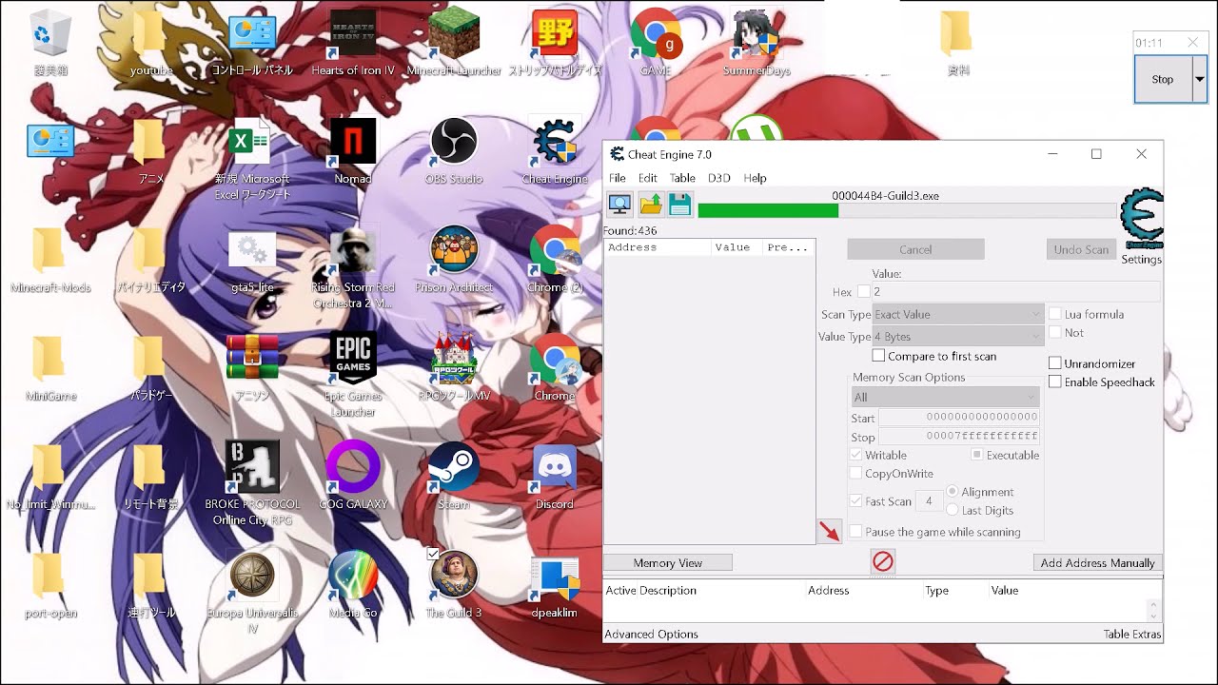This screenshot has width=1218, height=685.
Task: Open gta5_lite desktop file
Action: point(252,261)
